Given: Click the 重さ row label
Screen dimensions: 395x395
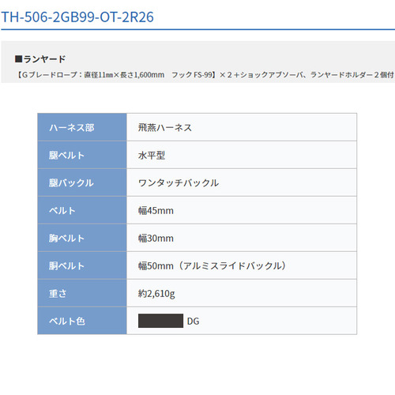Looking at the screenshot, I should click(58, 294).
